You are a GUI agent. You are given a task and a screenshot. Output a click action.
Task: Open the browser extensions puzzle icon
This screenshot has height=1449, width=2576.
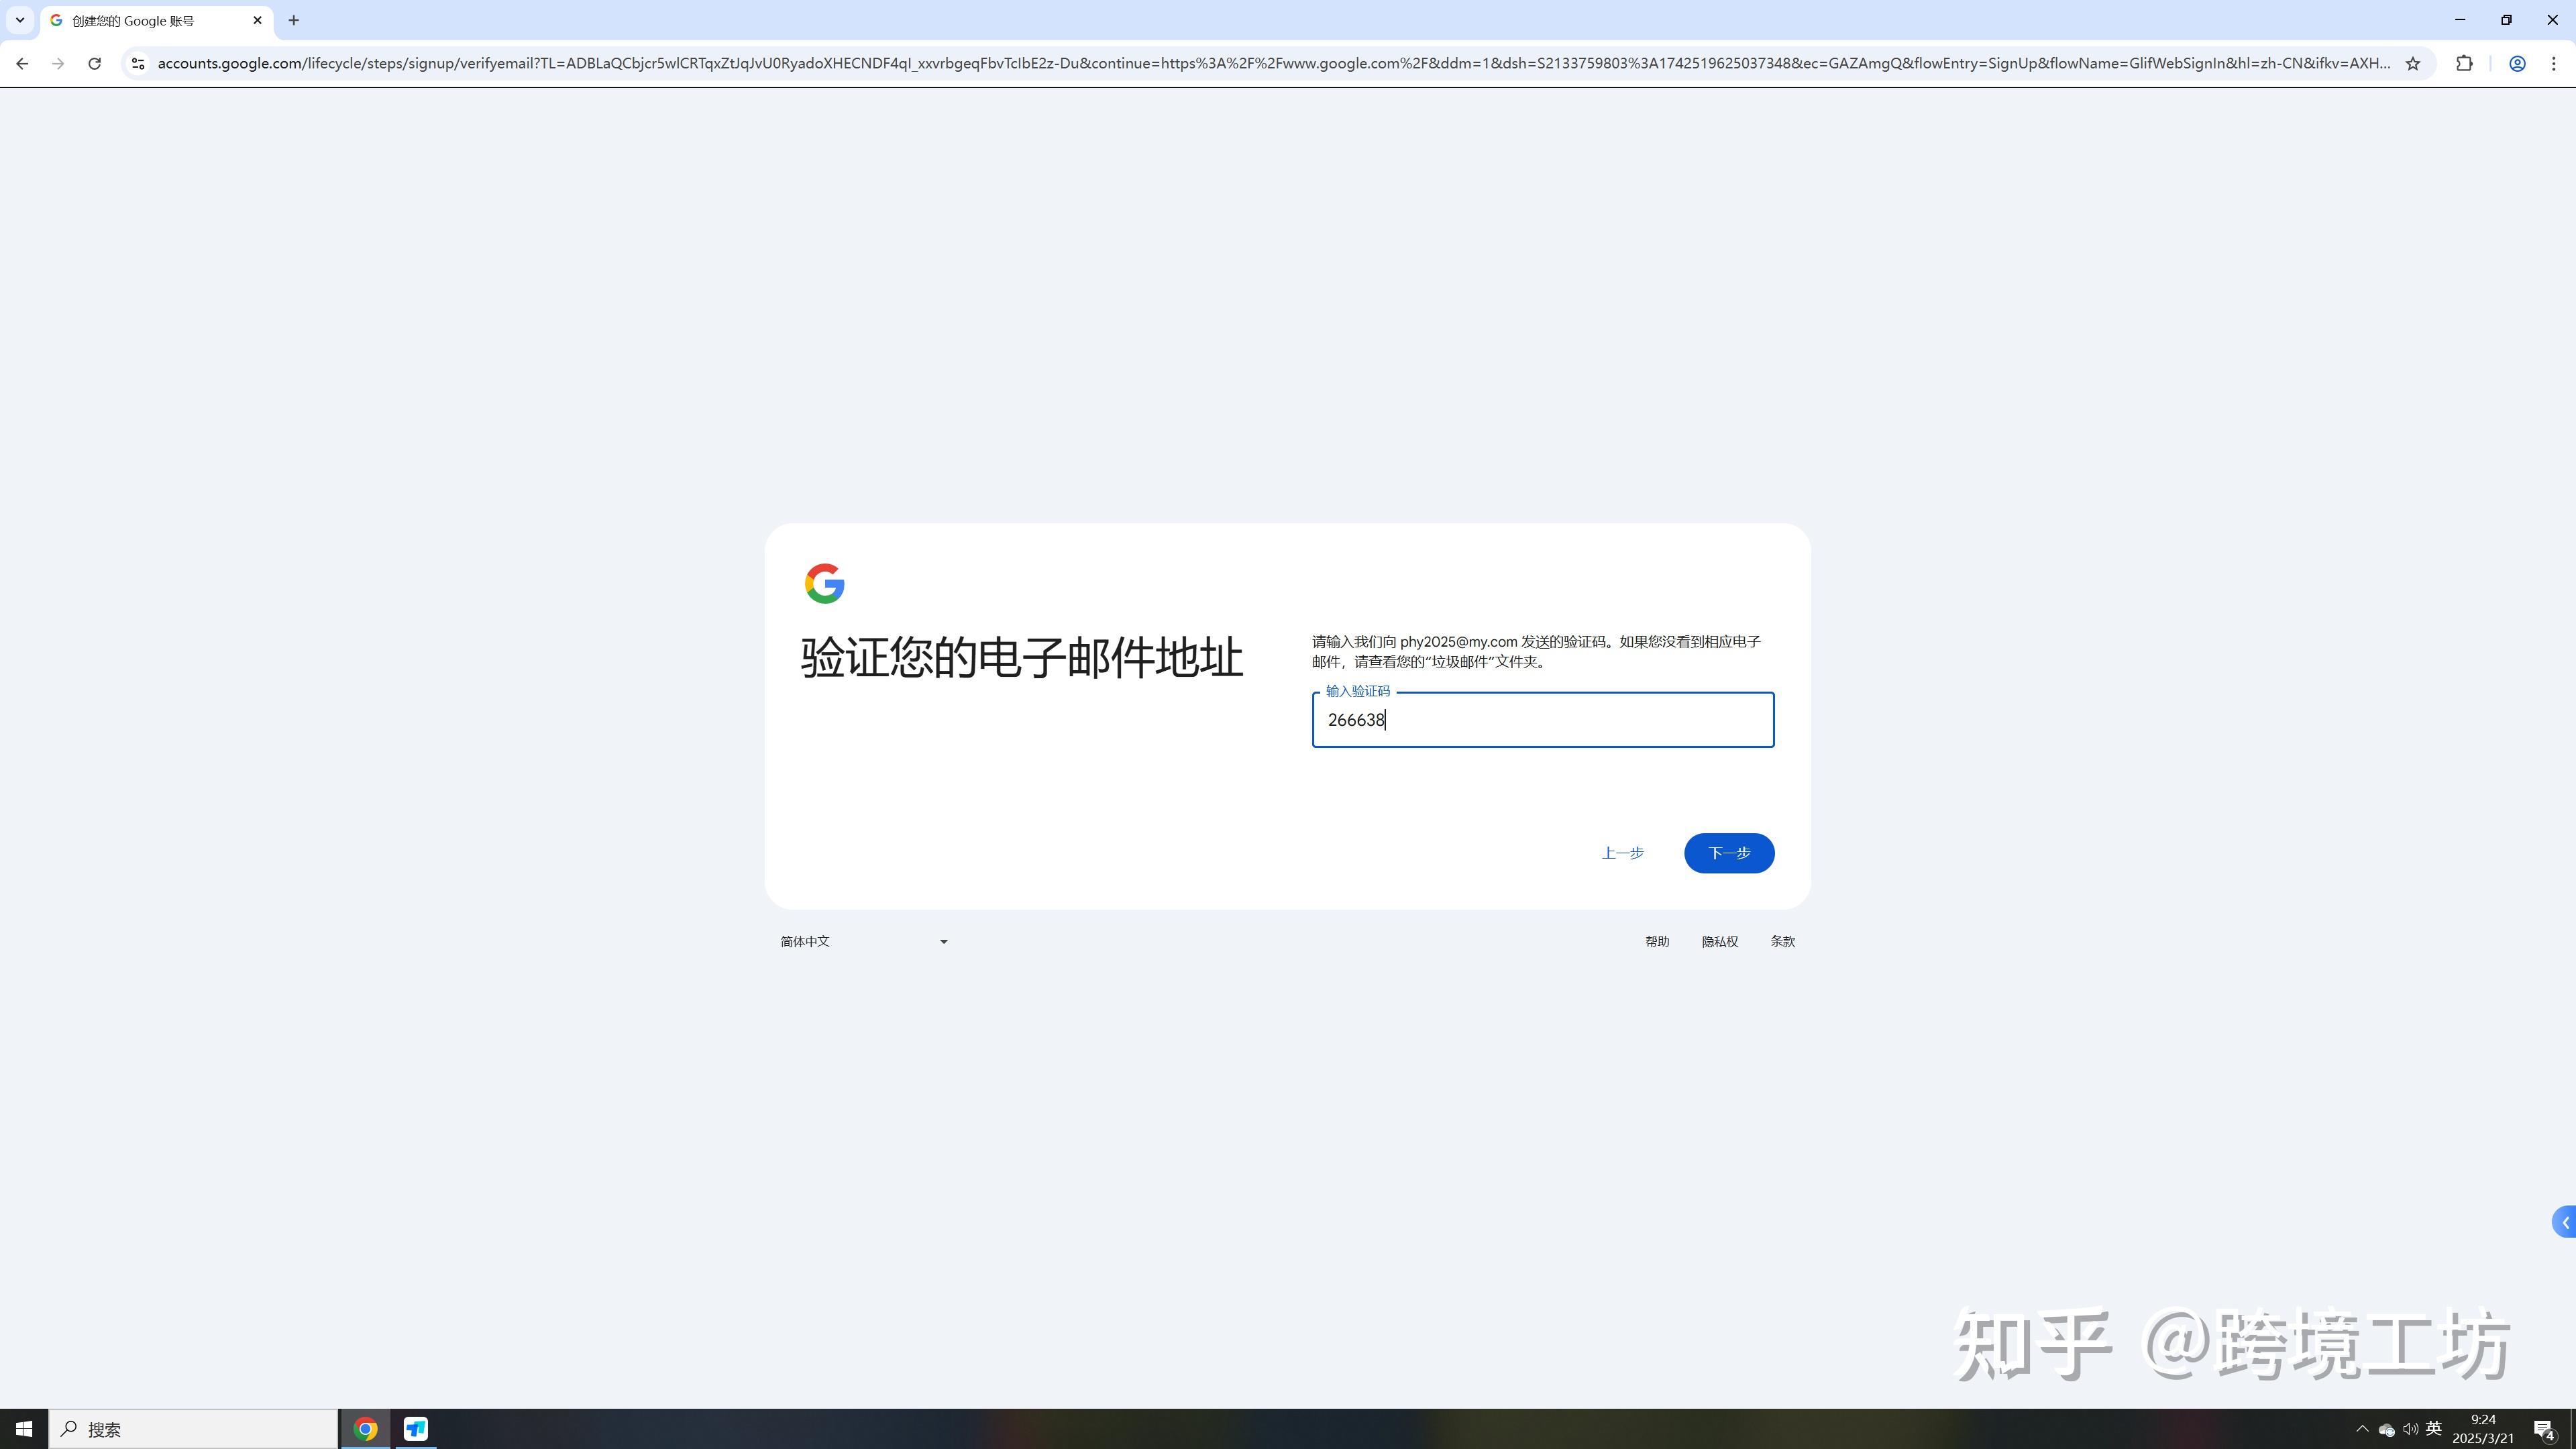[2464, 63]
